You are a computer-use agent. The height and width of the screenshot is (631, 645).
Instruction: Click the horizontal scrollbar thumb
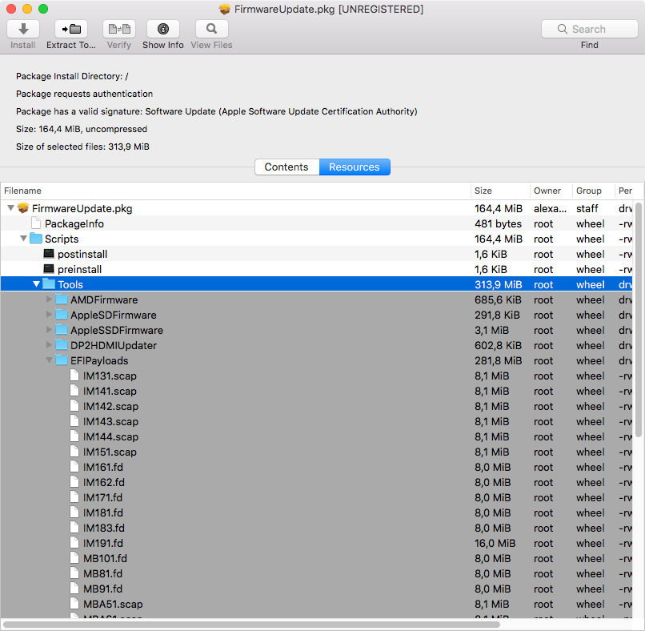(251, 625)
